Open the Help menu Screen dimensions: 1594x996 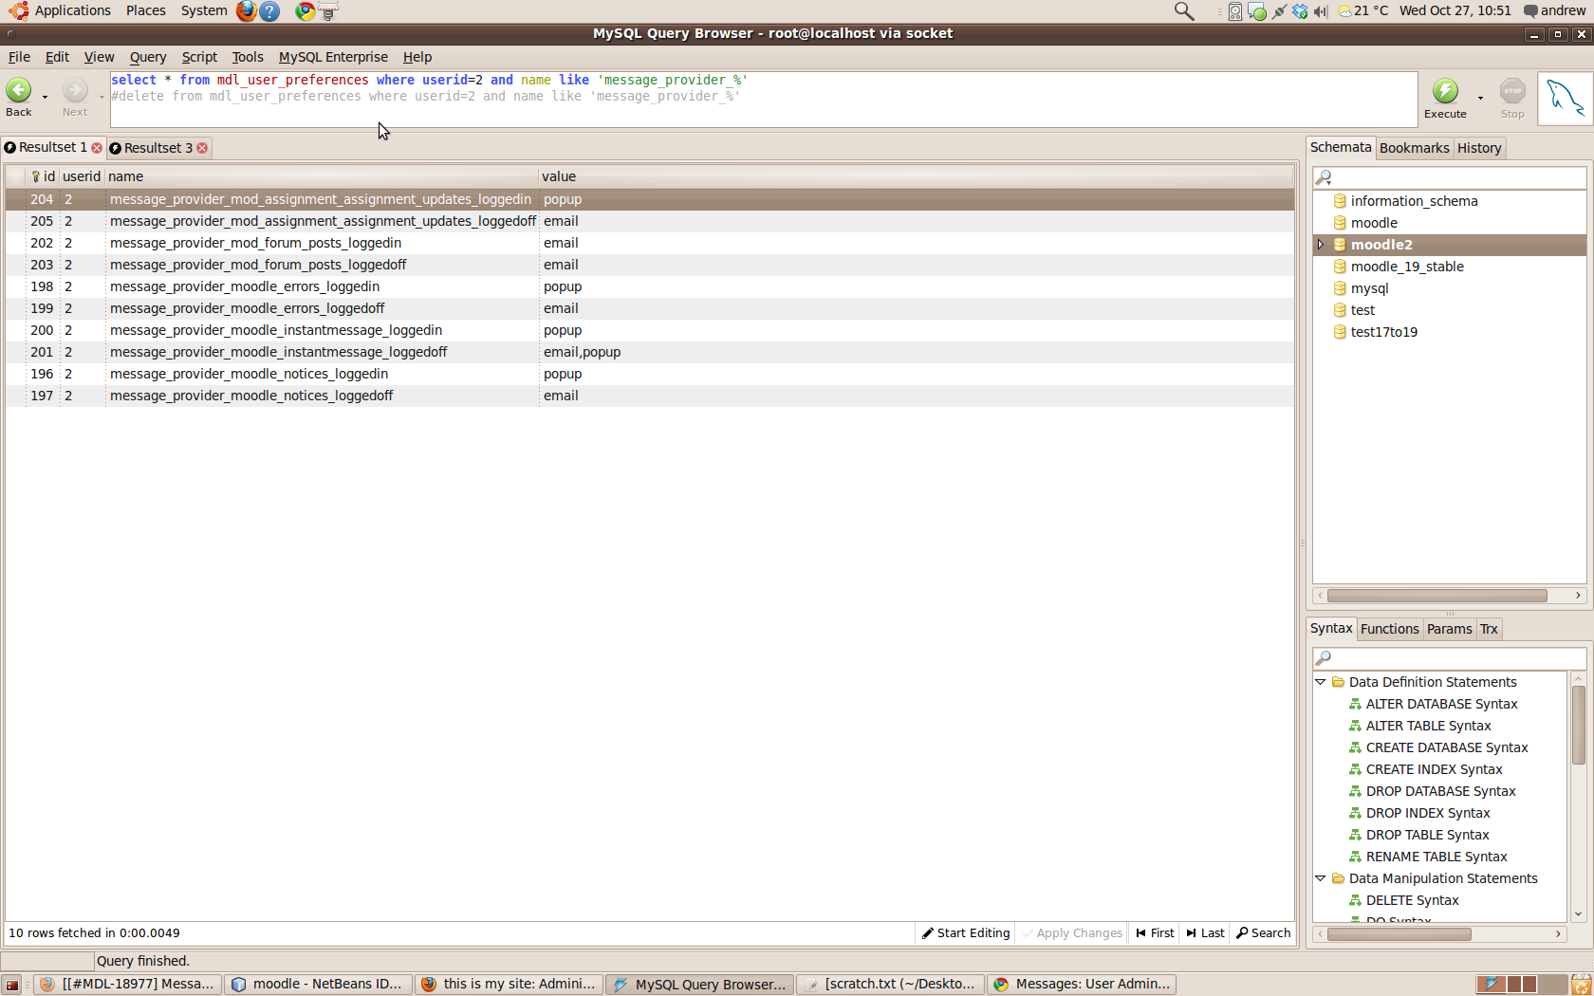pos(417,57)
